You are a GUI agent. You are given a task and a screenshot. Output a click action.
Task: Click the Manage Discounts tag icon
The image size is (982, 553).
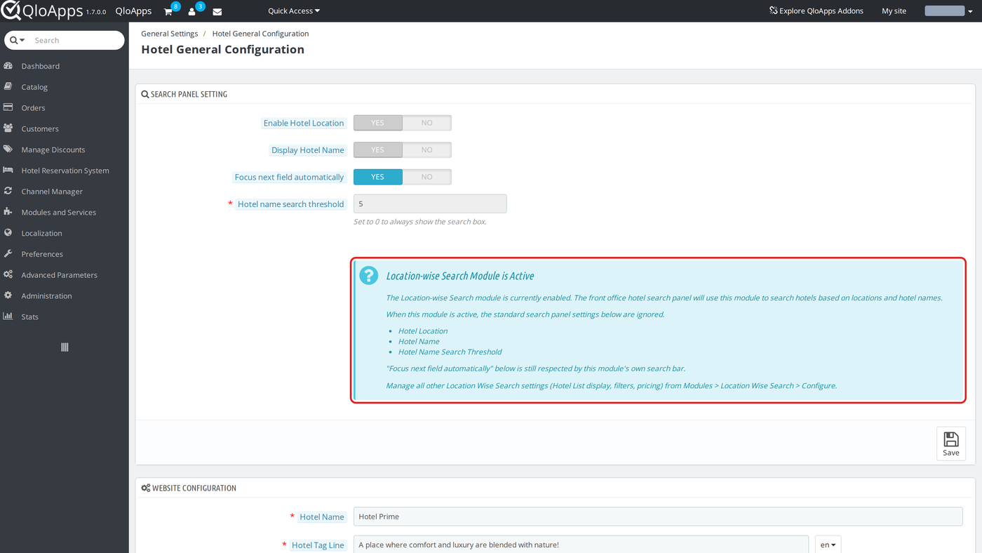coord(8,149)
